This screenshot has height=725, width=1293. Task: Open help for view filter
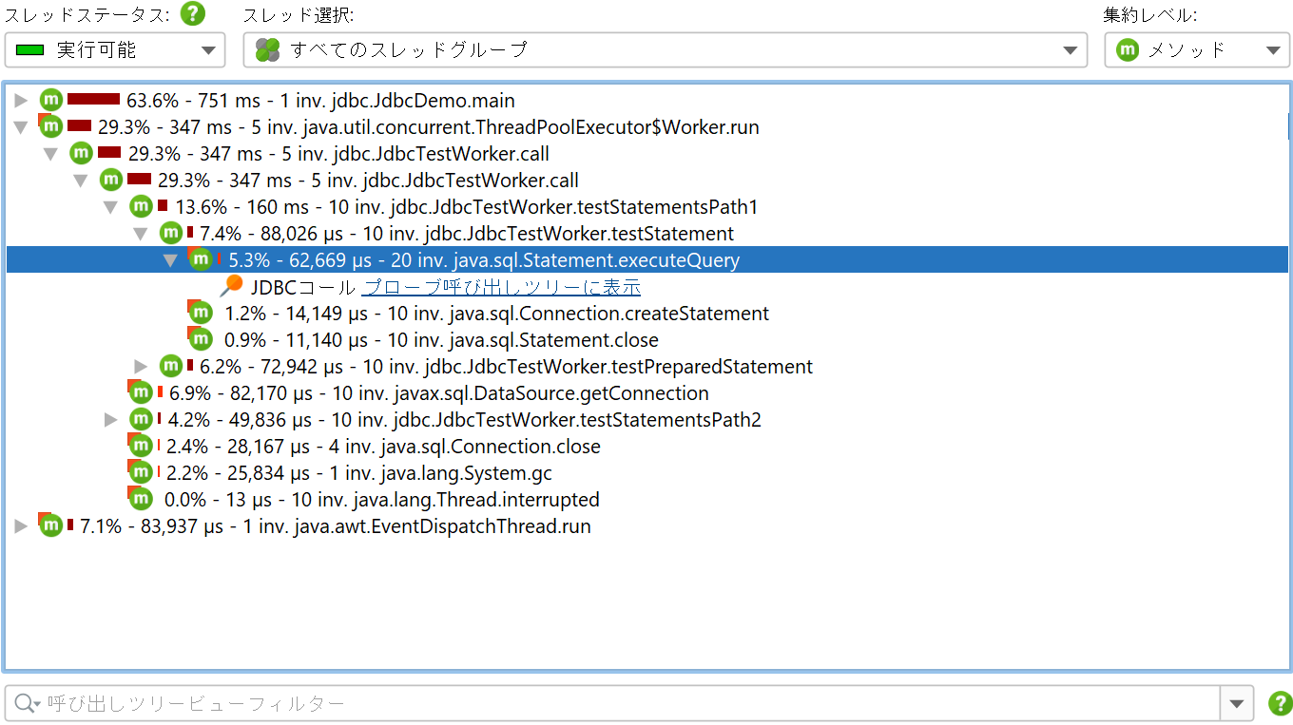tap(1280, 703)
